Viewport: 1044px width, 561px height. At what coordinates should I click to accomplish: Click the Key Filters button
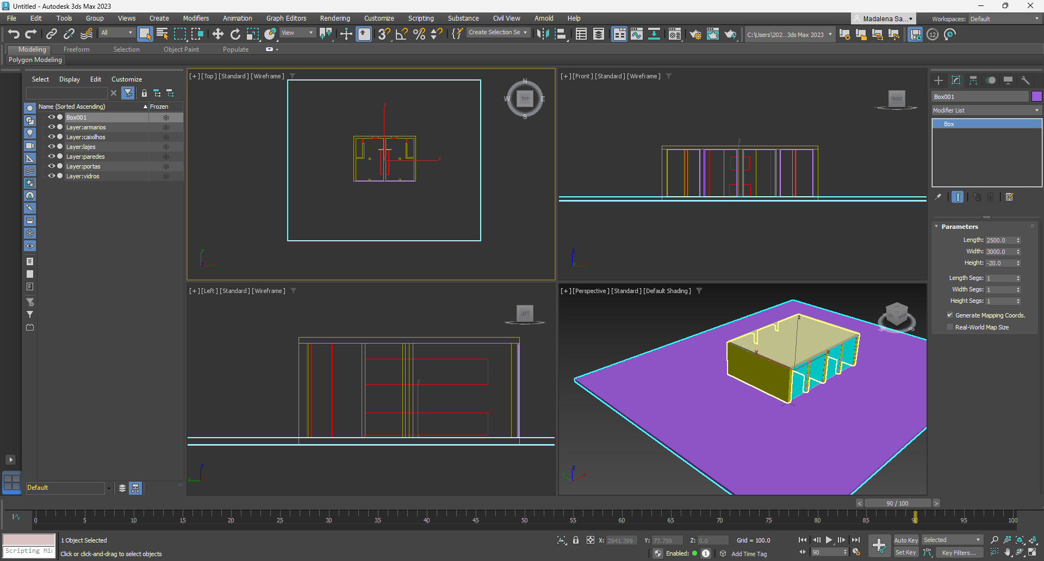pos(959,553)
